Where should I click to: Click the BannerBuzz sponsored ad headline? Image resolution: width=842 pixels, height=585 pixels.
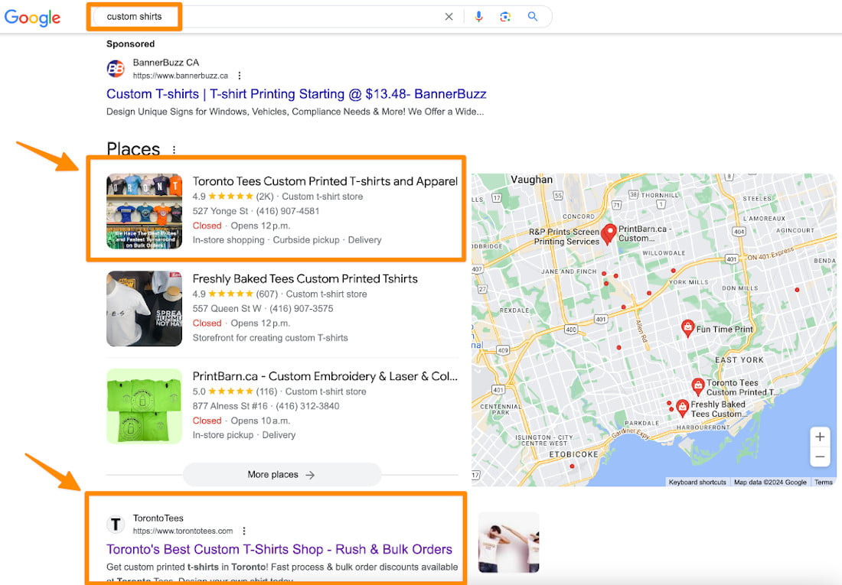point(296,93)
